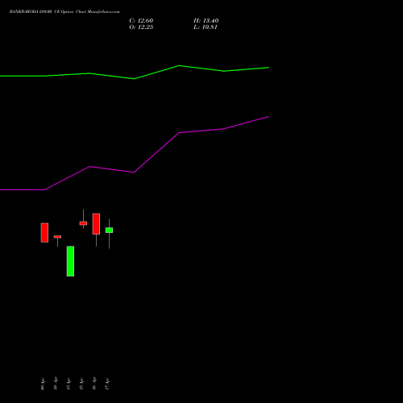This screenshot has width=403, height=403.
Task: Click the green indicator line
Action: point(135,78)
